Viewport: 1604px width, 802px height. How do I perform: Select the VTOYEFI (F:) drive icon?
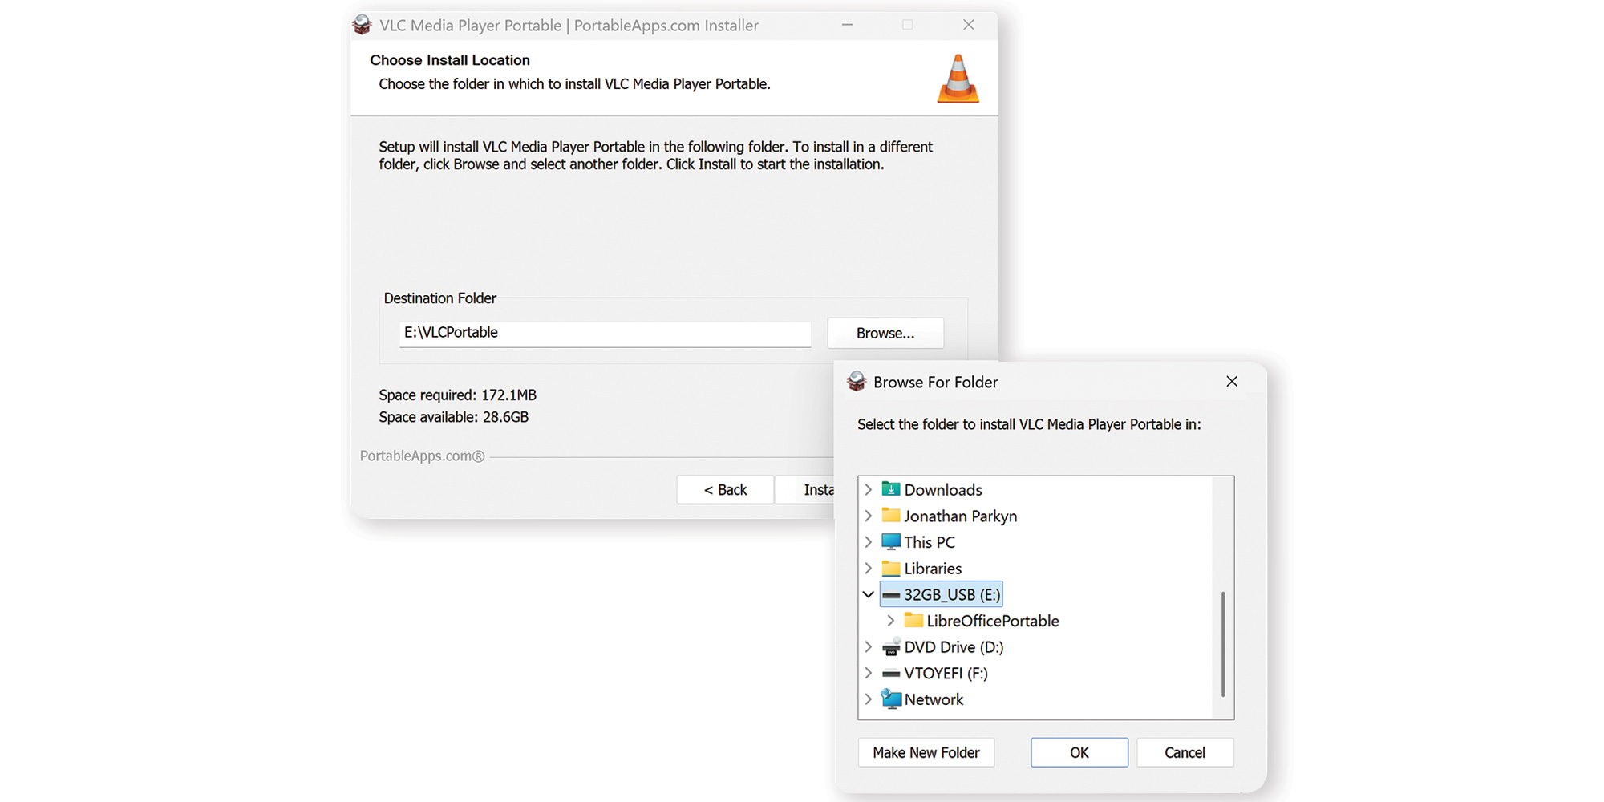pos(891,673)
